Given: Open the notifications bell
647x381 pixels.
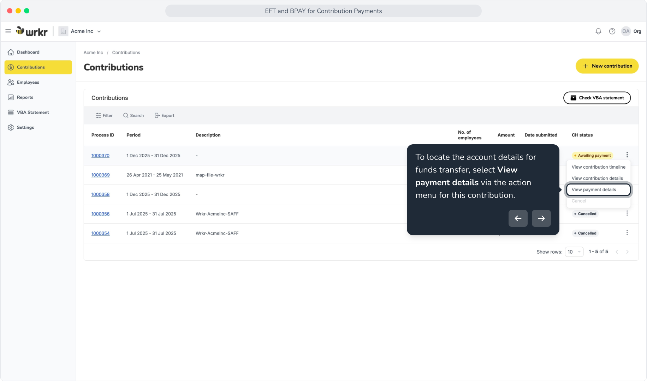Looking at the screenshot, I should tap(598, 31).
